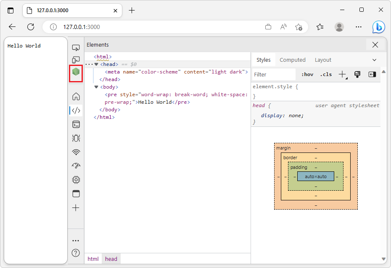Viewport: 391px width, 268px height.
Task: Open the Favorites list
Action: tap(320, 27)
